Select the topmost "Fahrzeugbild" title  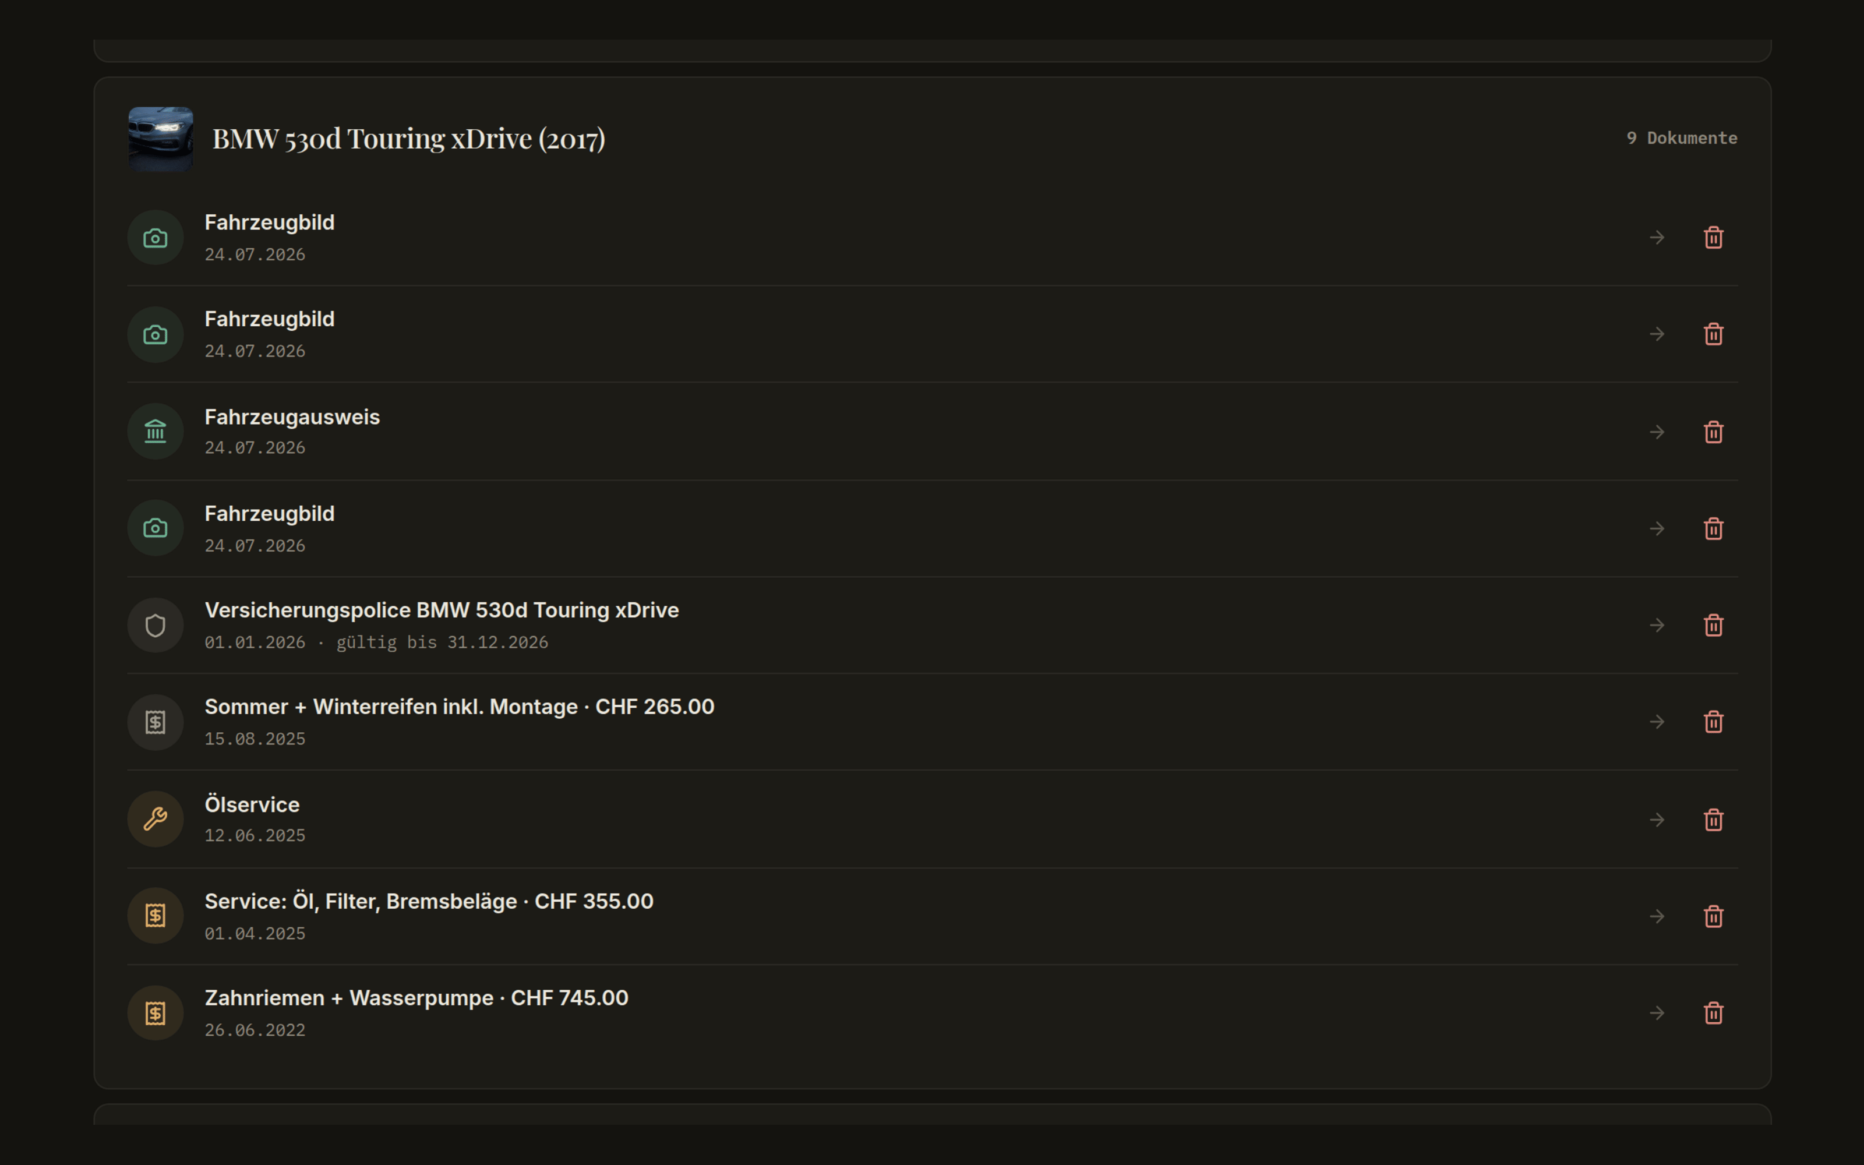click(270, 223)
